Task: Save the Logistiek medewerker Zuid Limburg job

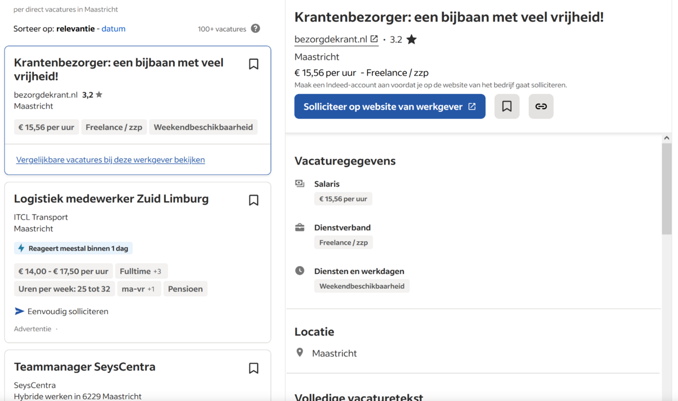Action: pos(254,200)
